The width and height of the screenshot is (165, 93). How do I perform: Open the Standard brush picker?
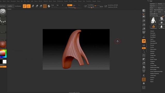(x=3, y=13)
